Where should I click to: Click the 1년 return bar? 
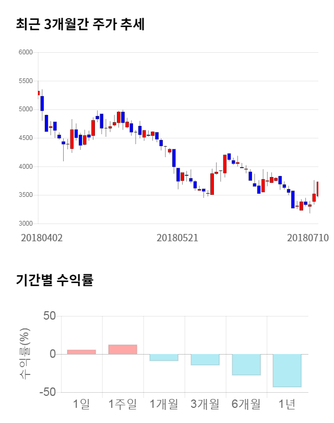287,370
